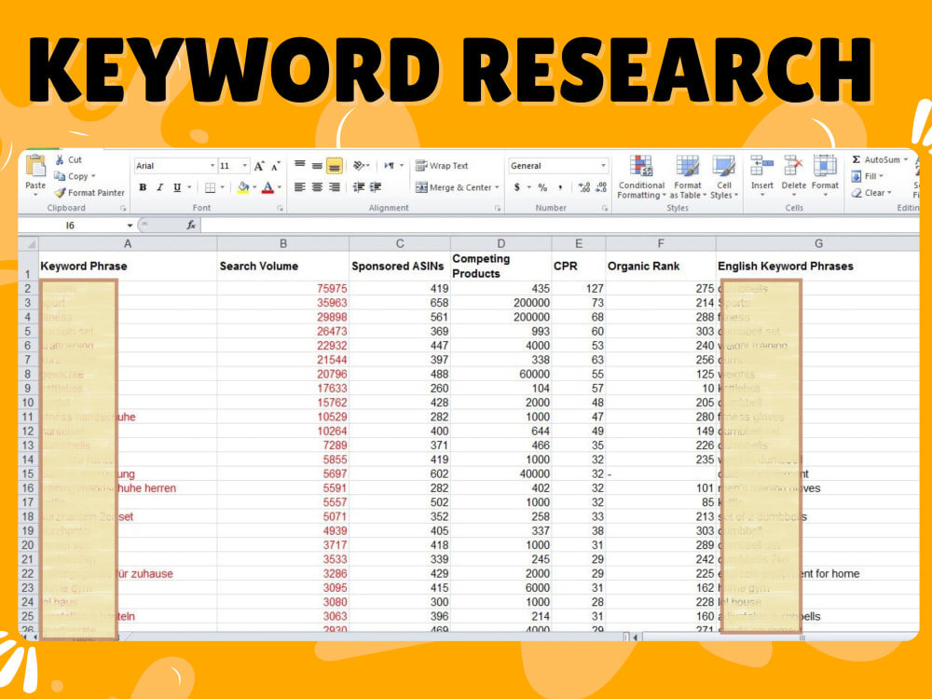Open Cell Styles gallery

click(724, 177)
